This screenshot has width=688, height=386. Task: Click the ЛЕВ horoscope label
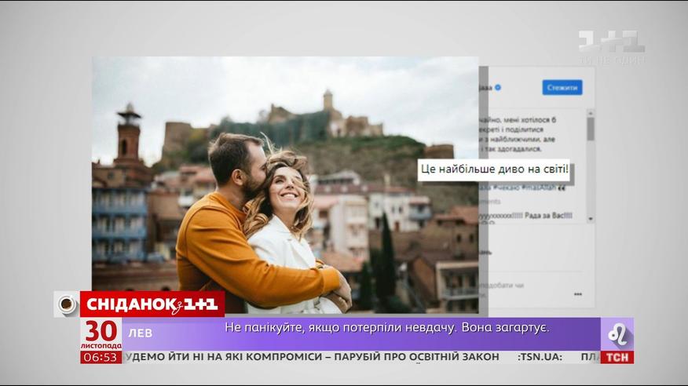coord(141,333)
